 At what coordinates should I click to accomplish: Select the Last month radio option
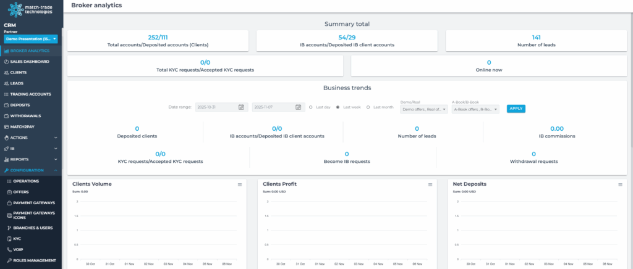click(x=368, y=107)
